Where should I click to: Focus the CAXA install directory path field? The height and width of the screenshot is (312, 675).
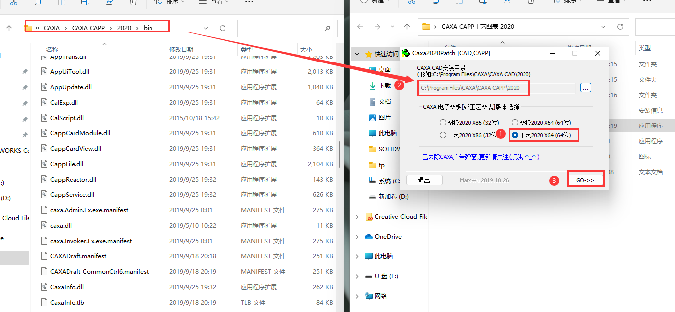coord(496,88)
